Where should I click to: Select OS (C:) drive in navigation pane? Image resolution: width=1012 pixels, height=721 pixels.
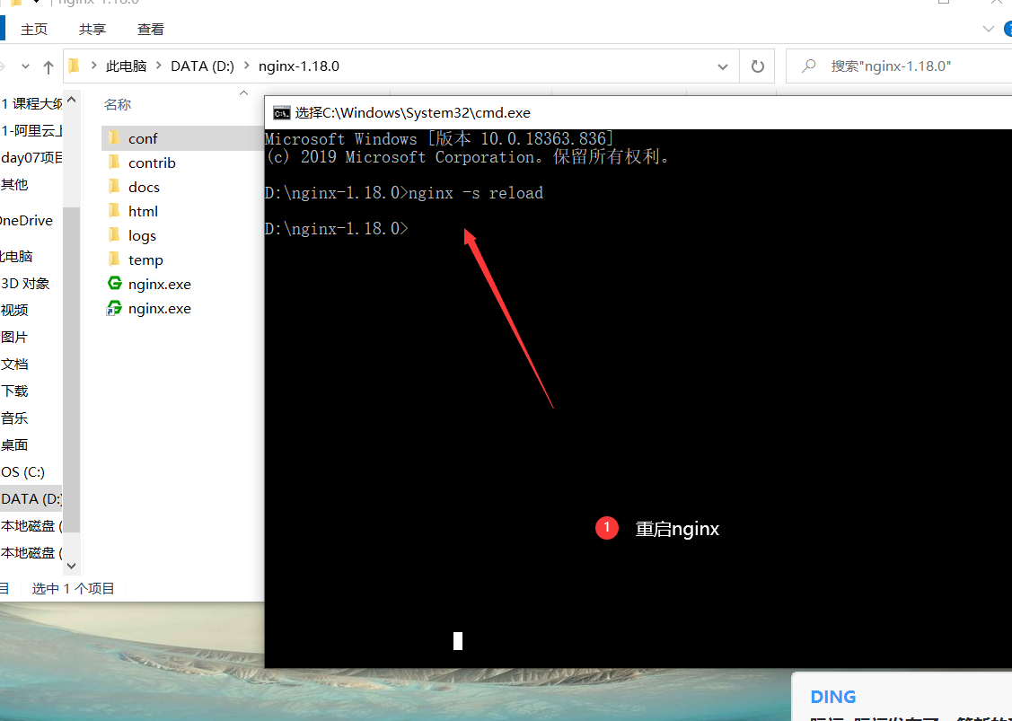(22, 472)
